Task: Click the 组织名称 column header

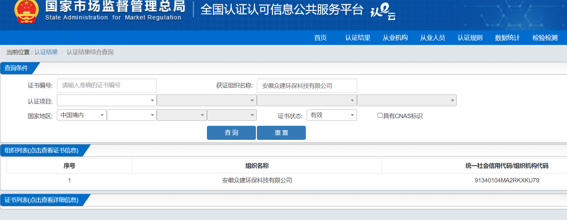Action: 257,166
